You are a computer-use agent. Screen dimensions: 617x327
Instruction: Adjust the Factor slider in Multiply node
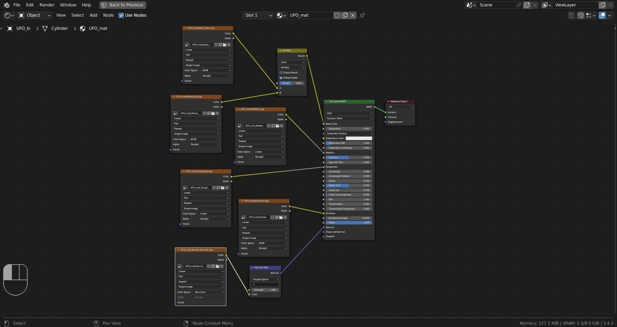point(292,83)
